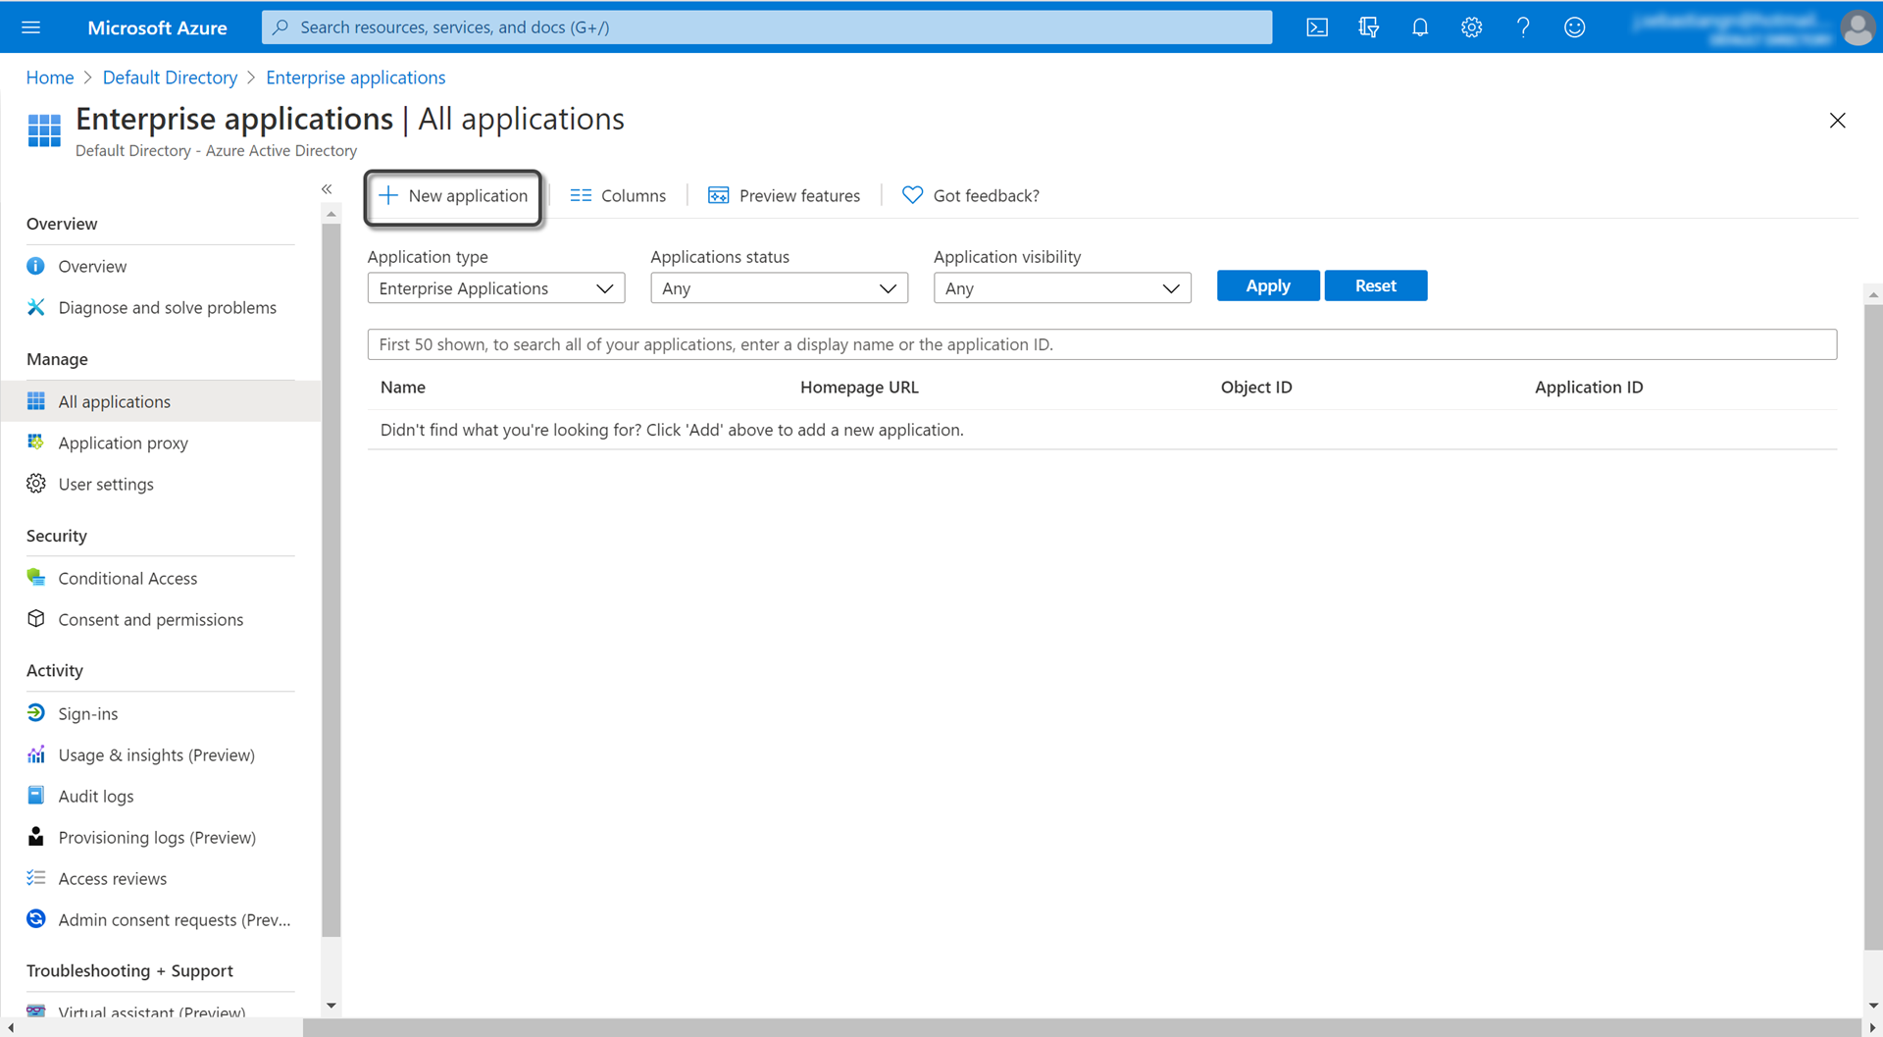Click the Preview features icon

[718, 195]
